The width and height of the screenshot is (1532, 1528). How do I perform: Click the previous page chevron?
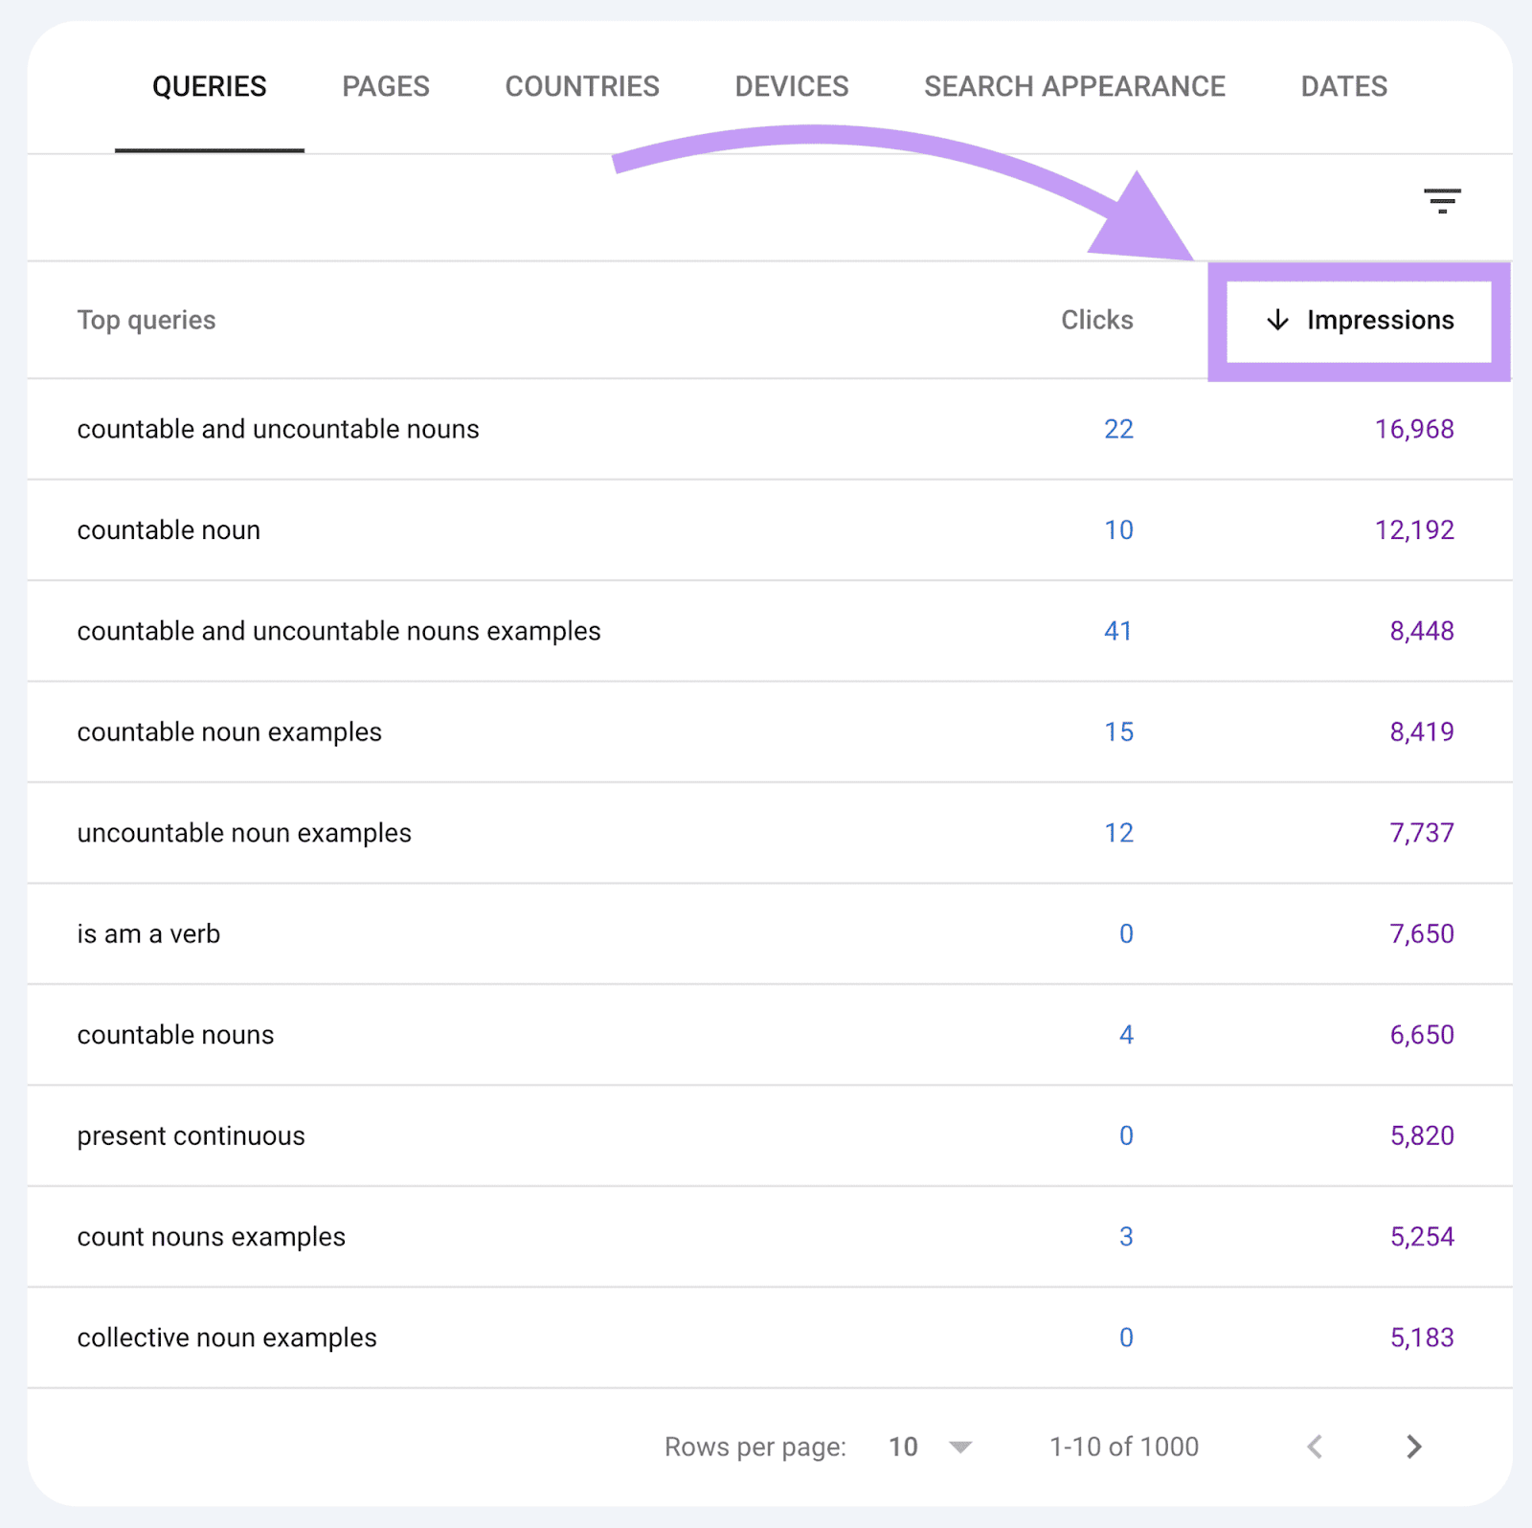[x=1317, y=1447]
